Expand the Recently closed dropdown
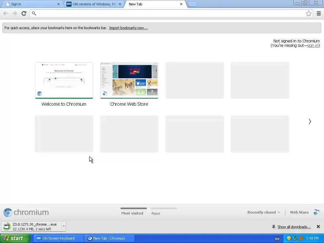Screen dimensions: 324x243 pyautogui.click(x=264, y=212)
